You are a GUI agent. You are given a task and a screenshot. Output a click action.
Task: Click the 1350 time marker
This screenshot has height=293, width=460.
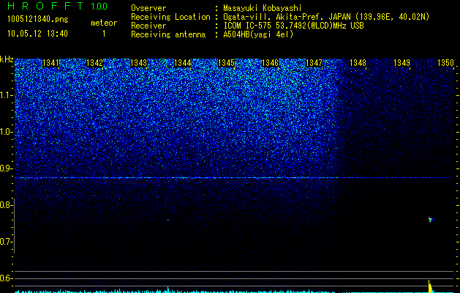(x=445, y=63)
